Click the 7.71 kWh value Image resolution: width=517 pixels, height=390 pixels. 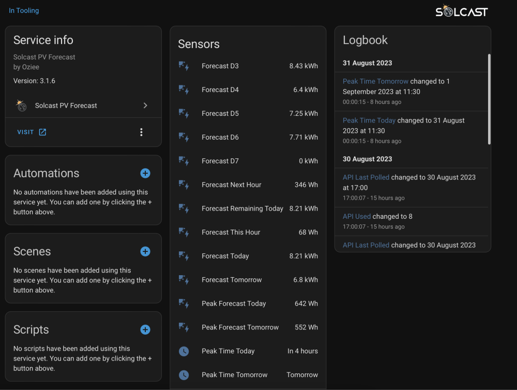click(x=303, y=137)
